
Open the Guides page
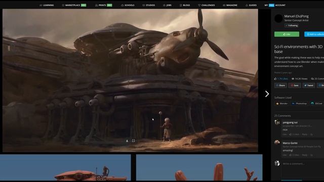(x=251, y=5)
